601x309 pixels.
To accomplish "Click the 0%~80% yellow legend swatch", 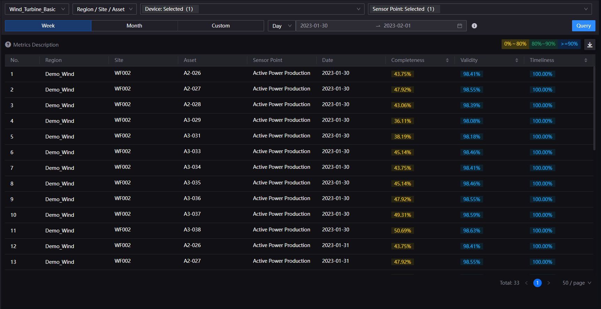I will (x=515, y=44).
